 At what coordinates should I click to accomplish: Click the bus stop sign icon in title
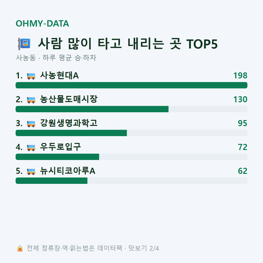coord(24,44)
